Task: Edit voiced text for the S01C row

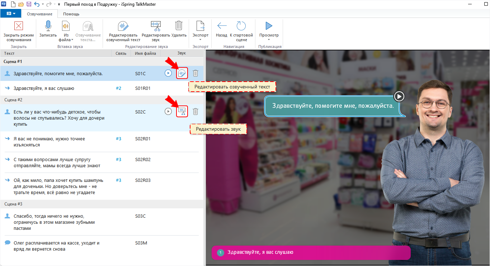Action: tap(182, 73)
